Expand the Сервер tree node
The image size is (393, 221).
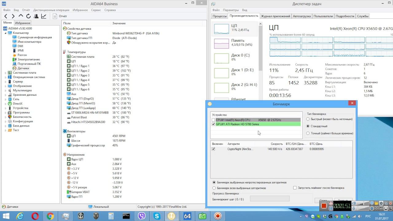click(6, 82)
